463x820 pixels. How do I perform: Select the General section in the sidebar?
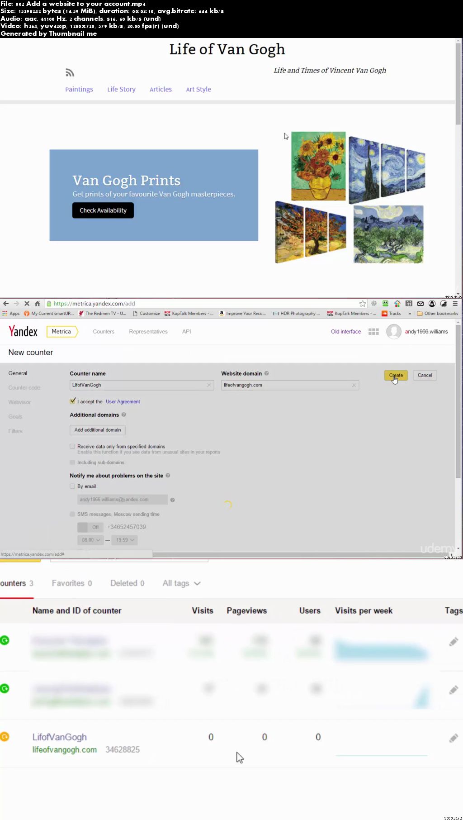tap(18, 373)
